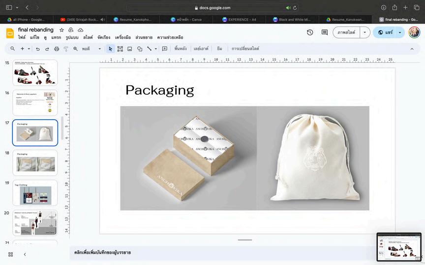Open the Google account avatar

414,32
